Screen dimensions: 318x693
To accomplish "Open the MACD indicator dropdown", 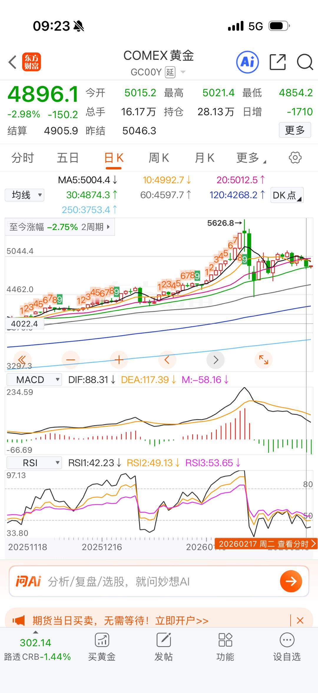I will [34, 379].
